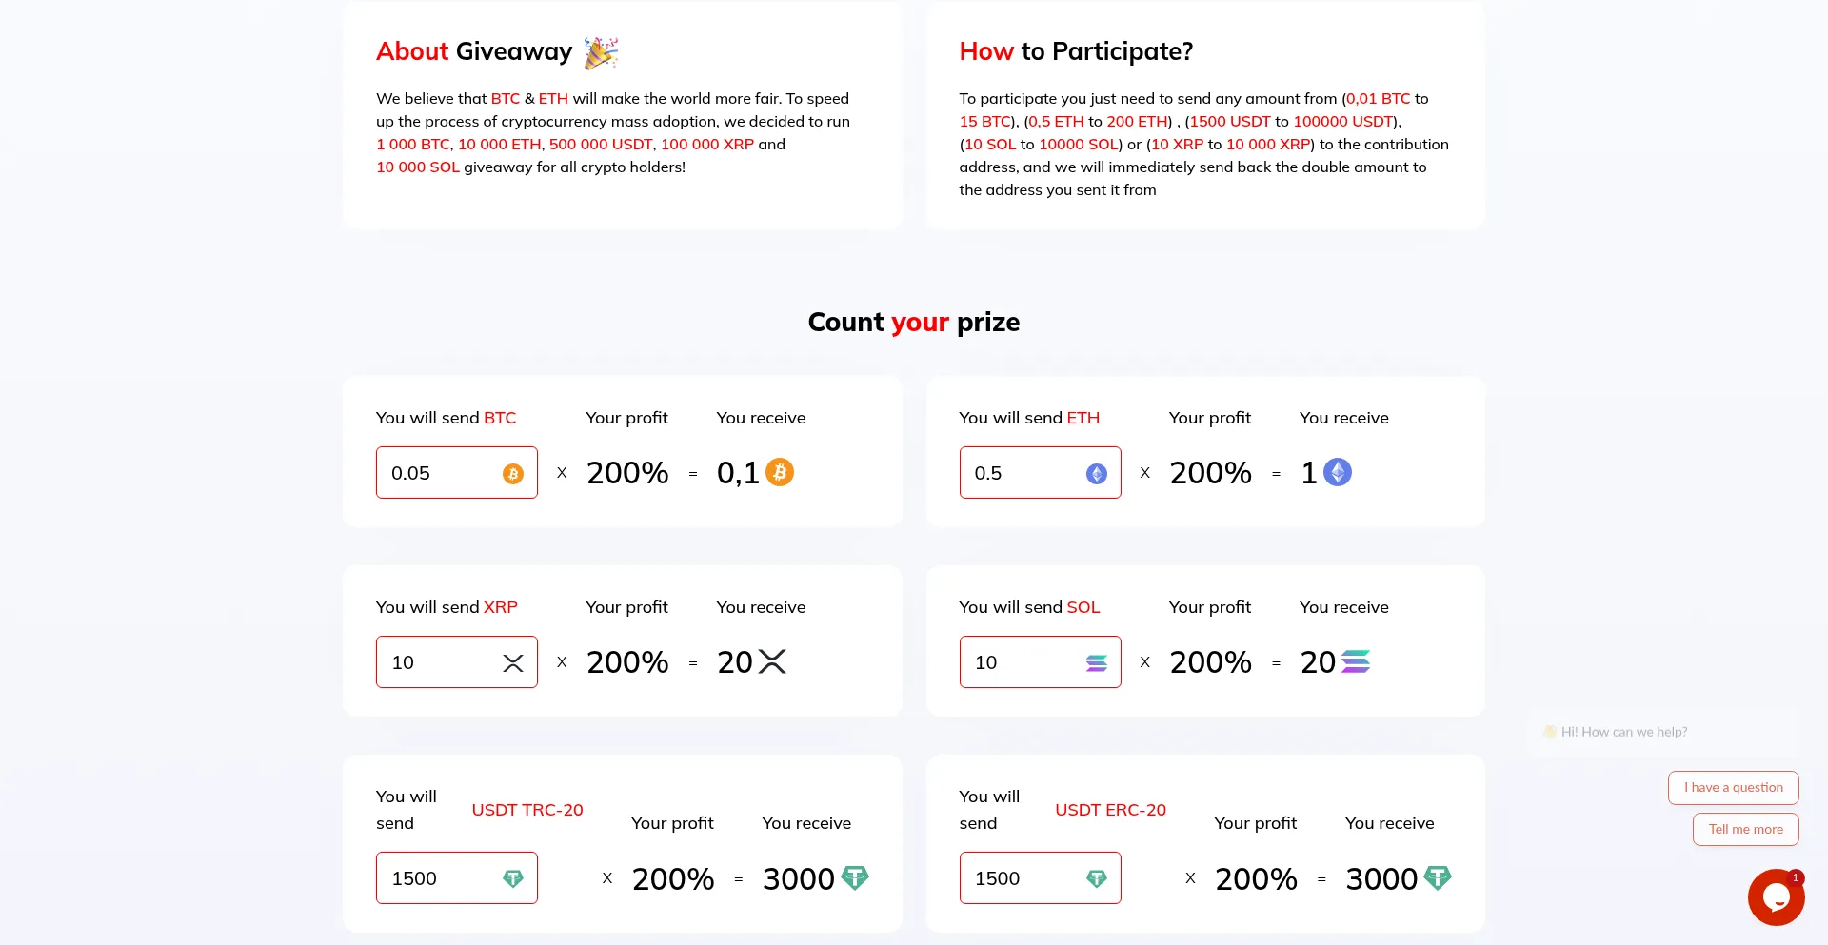Focus the XRP amount field showing 10
The height and width of the screenshot is (945, 1828).
440,662
